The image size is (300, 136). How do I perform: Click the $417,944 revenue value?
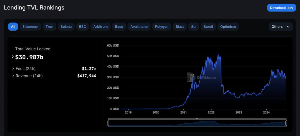(87, 76)
